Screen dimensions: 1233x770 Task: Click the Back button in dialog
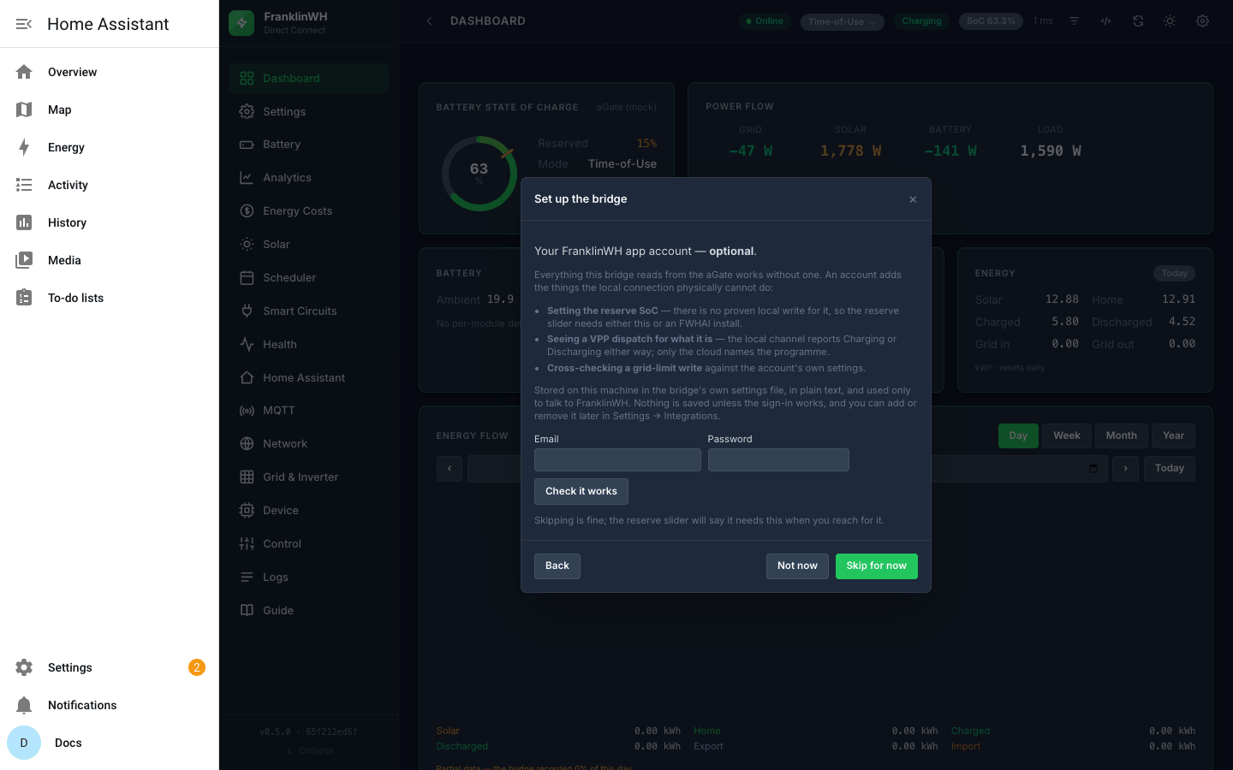click(557, 566)
